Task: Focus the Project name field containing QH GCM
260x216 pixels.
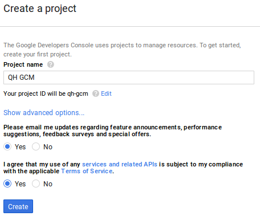Action: [x=129, y=78]
